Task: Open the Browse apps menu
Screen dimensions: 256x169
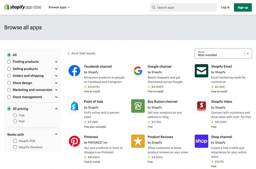Action: click(59, 7)
